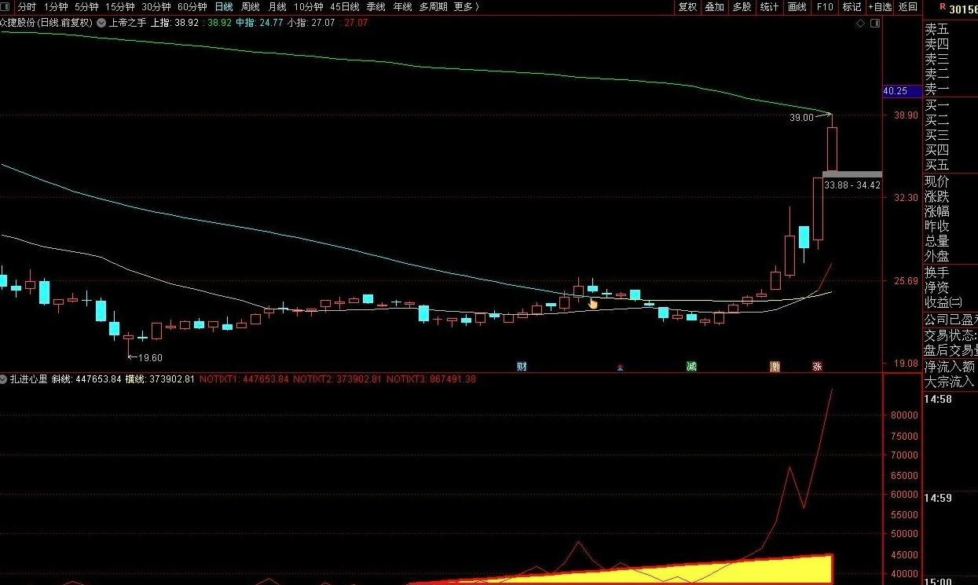978x585 pixels.
Task: Expand the 扎进心里 indicator dropdown arrow
Action: pyautogui.click(x=5, y=379)
